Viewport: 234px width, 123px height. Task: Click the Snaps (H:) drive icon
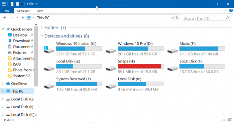pyautogui.click(x=111, y=69)
